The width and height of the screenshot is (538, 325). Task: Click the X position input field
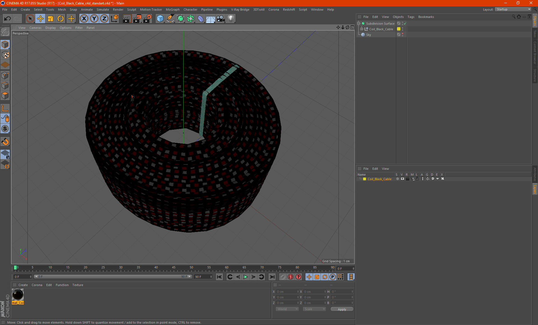tap(287, 292)
